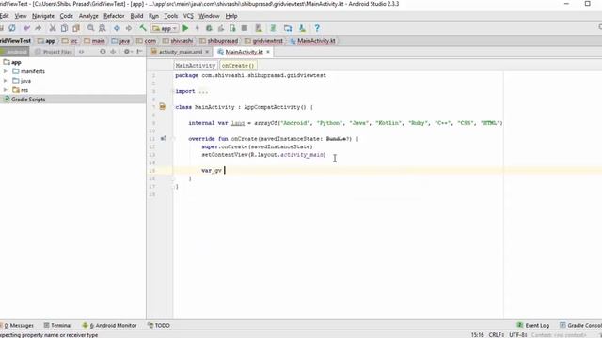
Task: Click the CRLF line separator status entry
Action: (x=496, y=335)
